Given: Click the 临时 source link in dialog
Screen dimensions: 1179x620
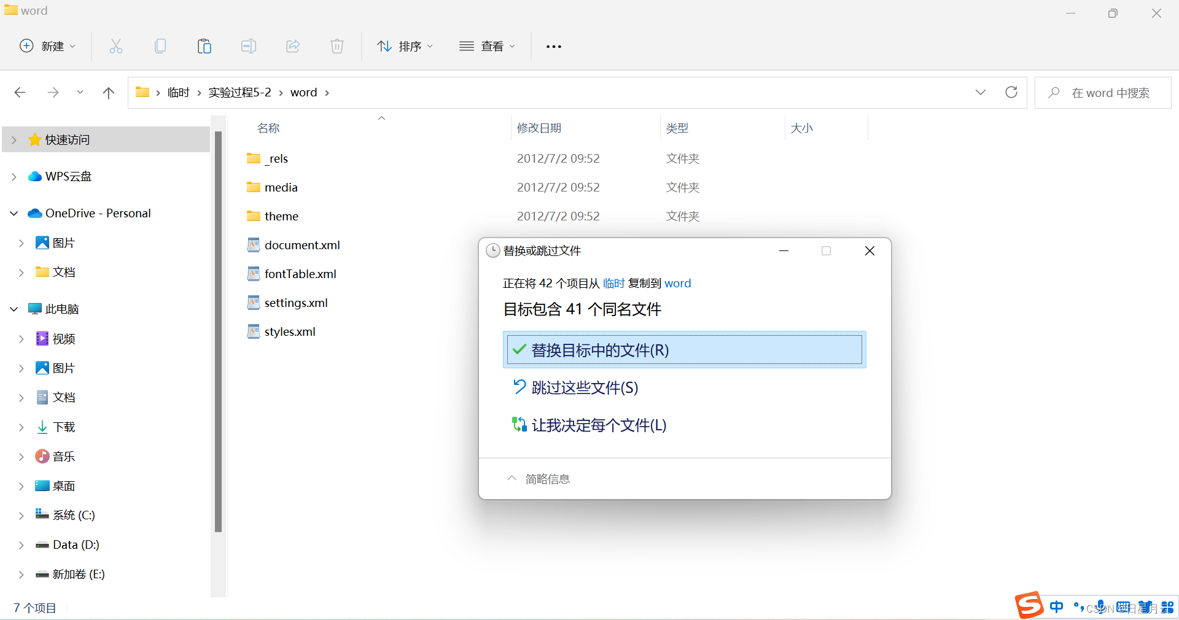Looking at the screenshot, I should (x=613, y=283).
